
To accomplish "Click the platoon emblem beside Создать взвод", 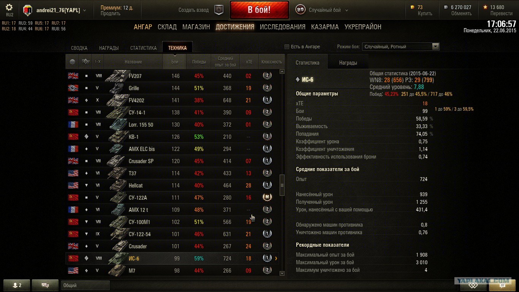I will tap(219, 10).
